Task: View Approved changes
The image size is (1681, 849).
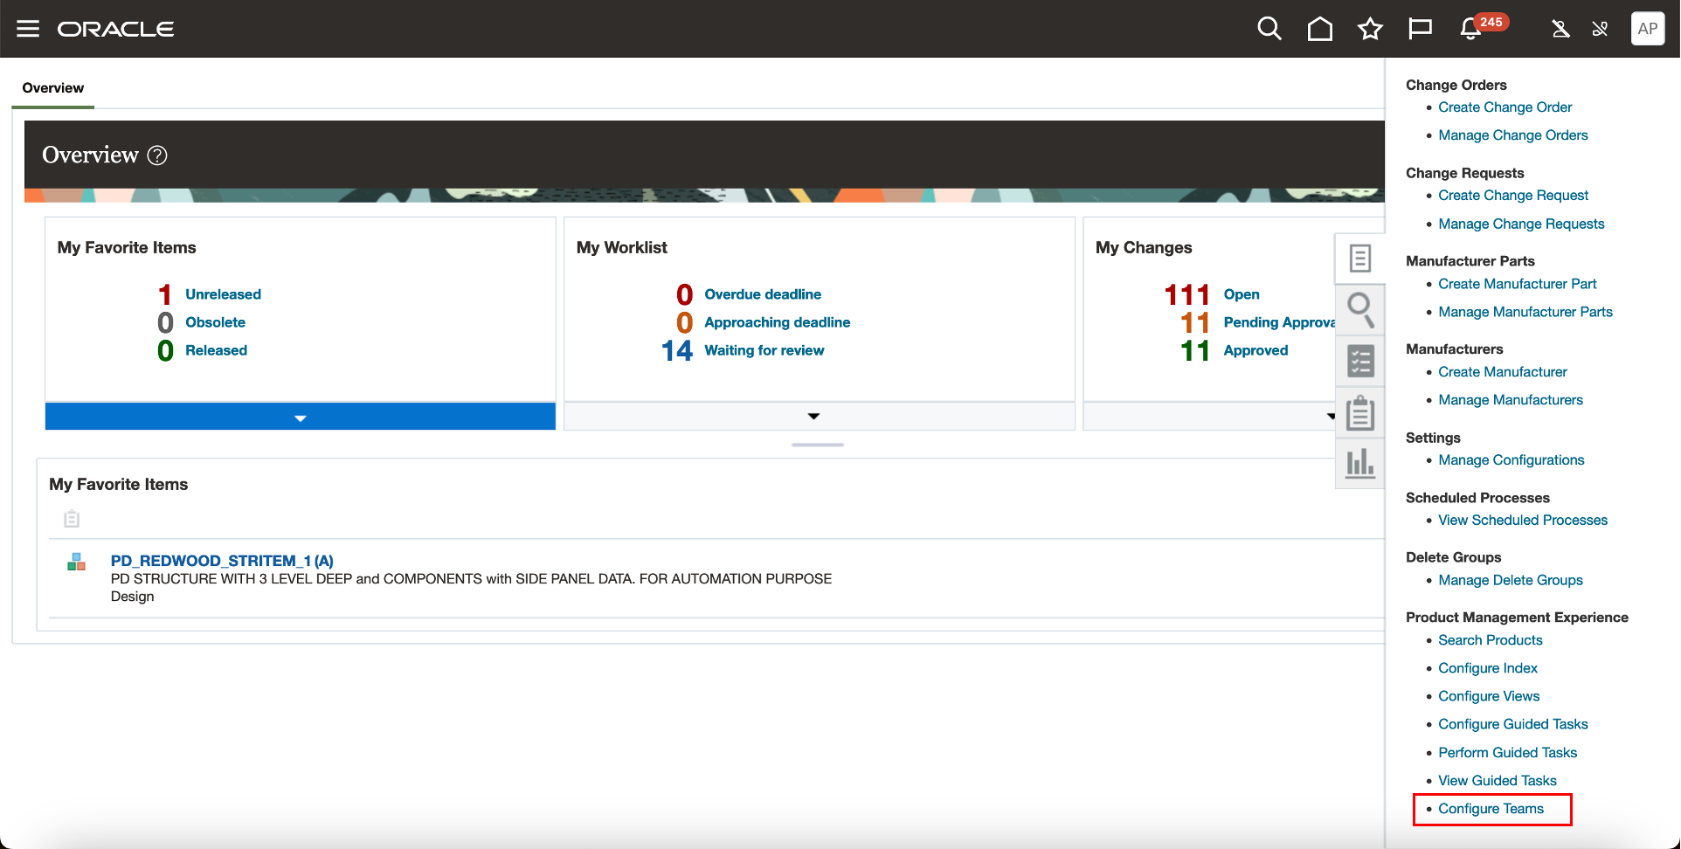Action: [1256, 350]
